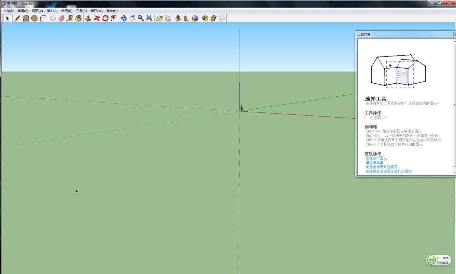
Task: Click Zoom Extents on the toolbar
Action: [149, 18]
